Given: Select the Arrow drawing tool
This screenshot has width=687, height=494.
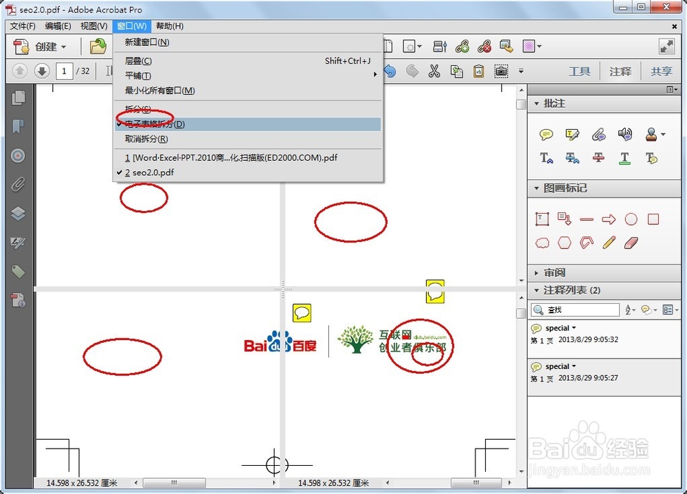Looking at the screenshot, I should click(609, 219).
